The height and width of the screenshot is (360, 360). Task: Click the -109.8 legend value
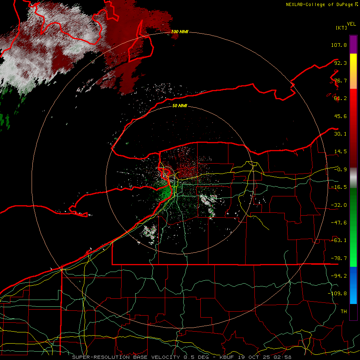(337, 294)
